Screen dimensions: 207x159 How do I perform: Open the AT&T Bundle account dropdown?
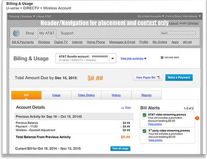click(113, 58)
